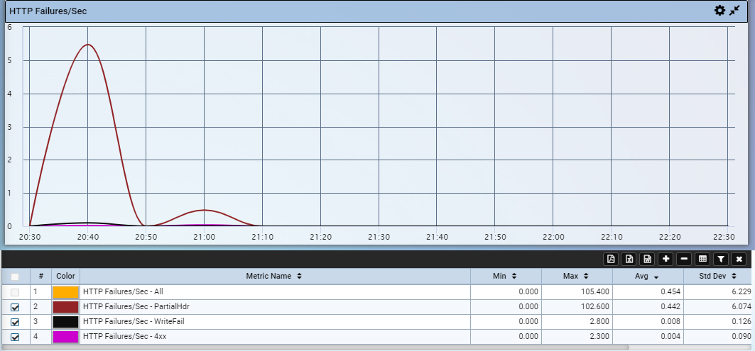
Task: Open black color swatch for WriteFail
Action: coord(65,322)
